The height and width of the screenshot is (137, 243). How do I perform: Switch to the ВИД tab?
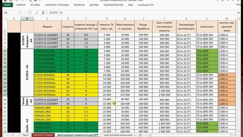130,5
